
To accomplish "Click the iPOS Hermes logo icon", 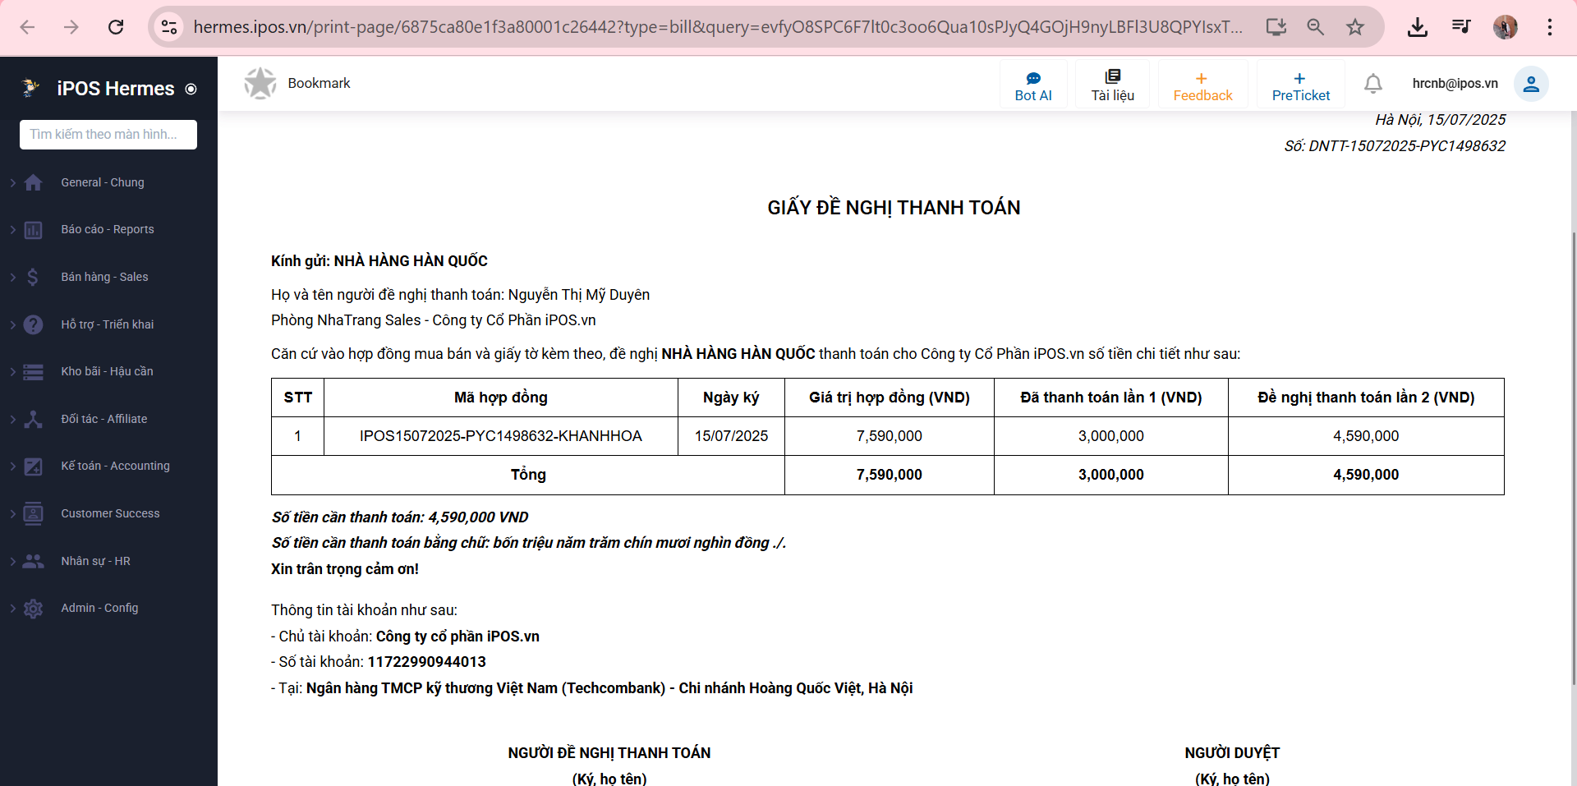I will pyautogui.click(x=31, y=88).
